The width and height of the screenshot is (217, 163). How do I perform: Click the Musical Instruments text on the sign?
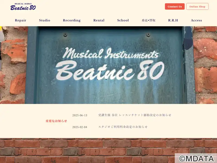click(x=111, y=53)
